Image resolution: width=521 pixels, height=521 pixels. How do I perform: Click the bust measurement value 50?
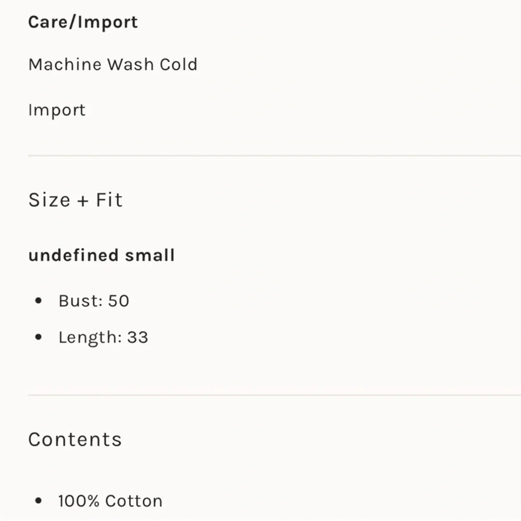click(x=118, y=301)
